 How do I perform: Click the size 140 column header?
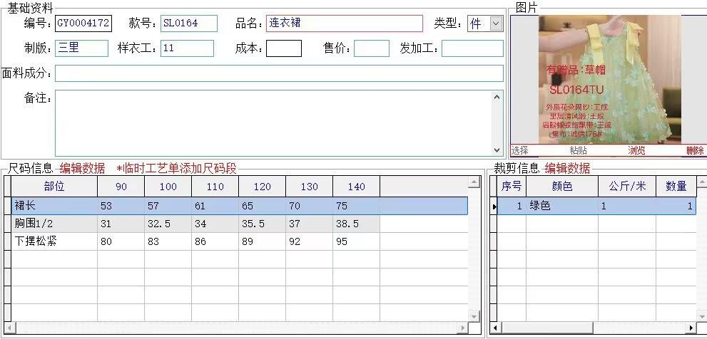click(x=356, y=187)
